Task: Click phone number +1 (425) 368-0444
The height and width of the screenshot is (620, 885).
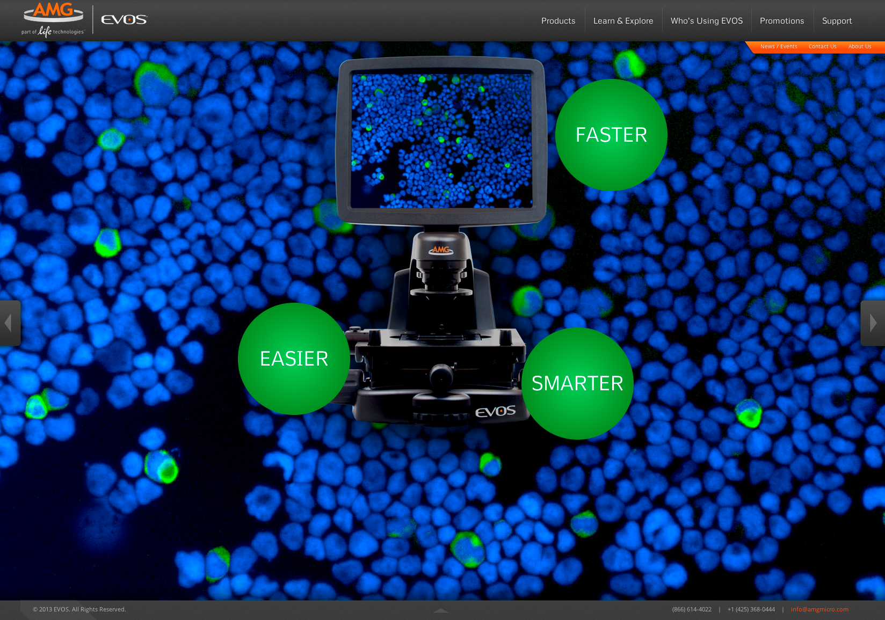Action: coord(751,609)
